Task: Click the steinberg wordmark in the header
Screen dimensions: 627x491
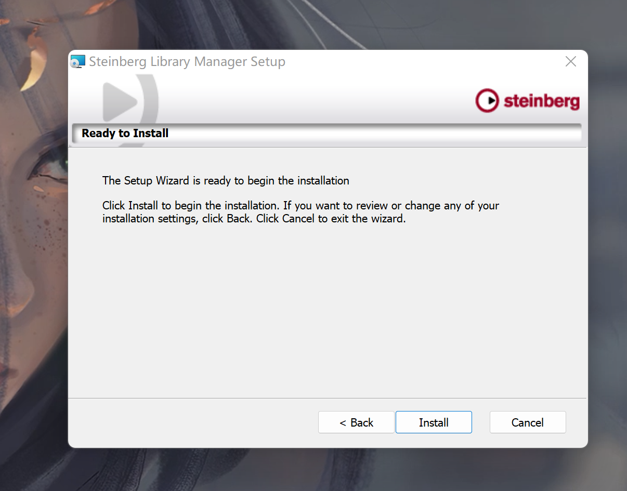Action: pyautogui.click(x=542, y=101)
